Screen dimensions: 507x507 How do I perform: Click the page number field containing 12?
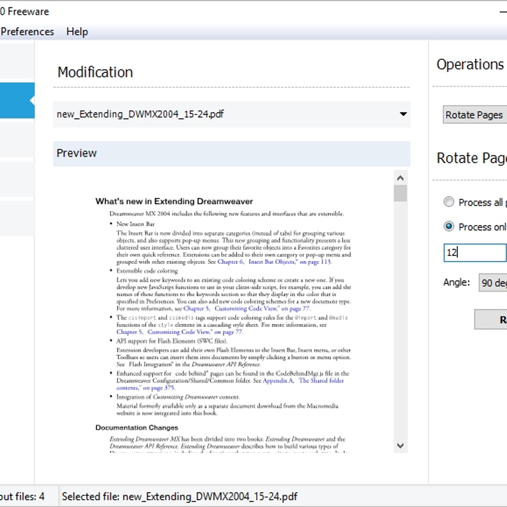click(475, 253)
